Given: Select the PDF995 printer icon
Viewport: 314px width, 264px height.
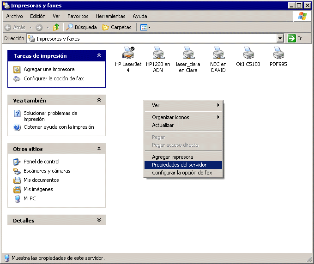Looking at the screenshot, I should pos(278,52).
